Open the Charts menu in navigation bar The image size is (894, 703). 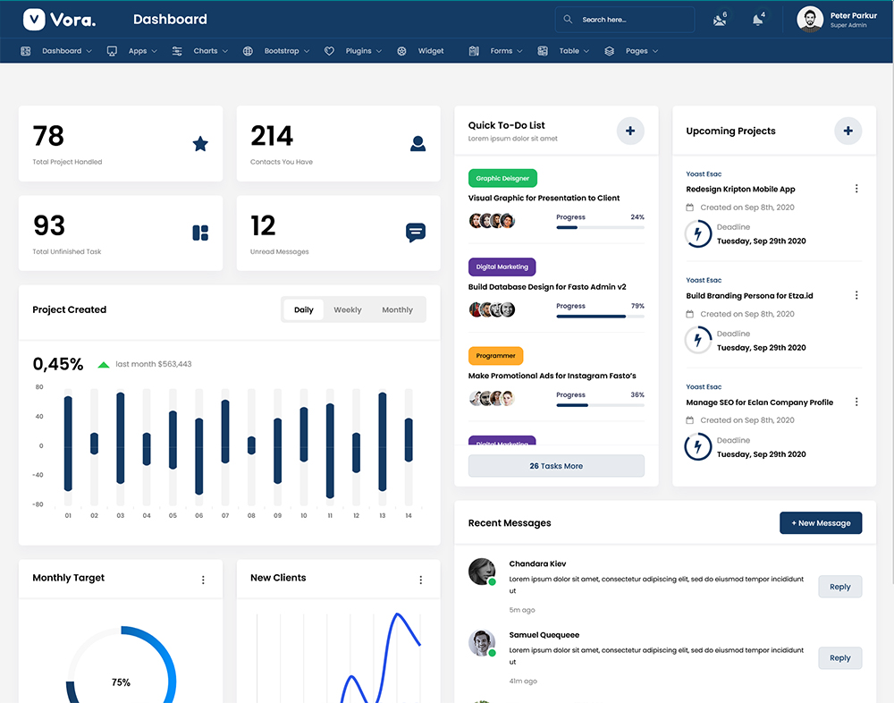tap(206, 51)
